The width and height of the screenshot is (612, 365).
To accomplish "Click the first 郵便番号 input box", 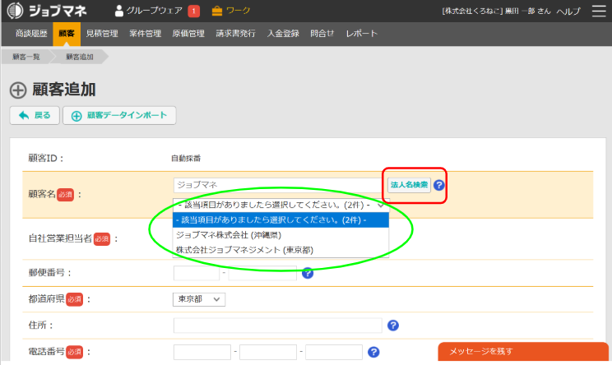I will pos(197,273).
